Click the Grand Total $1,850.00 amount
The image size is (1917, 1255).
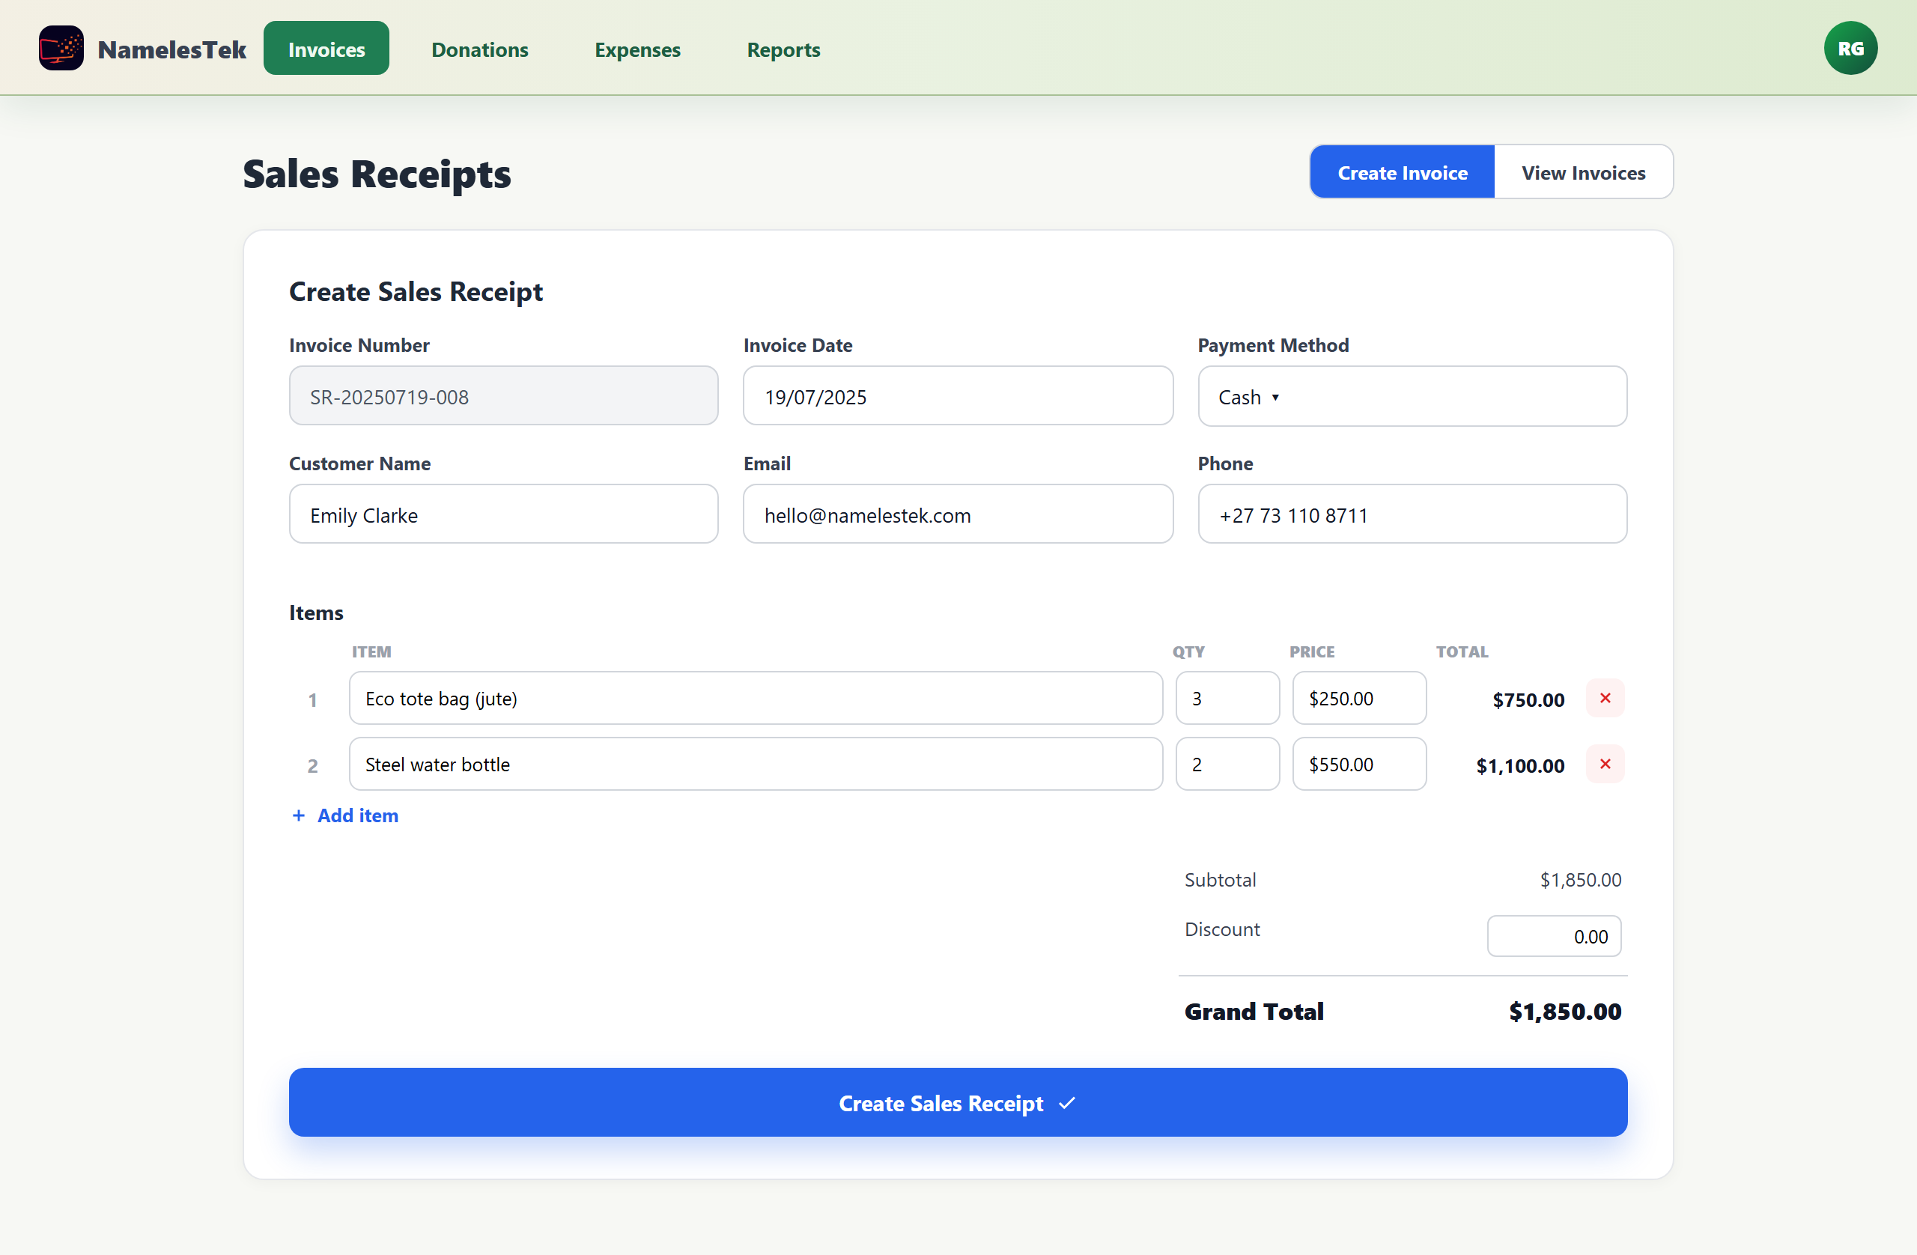[x=1564, y=1011]
